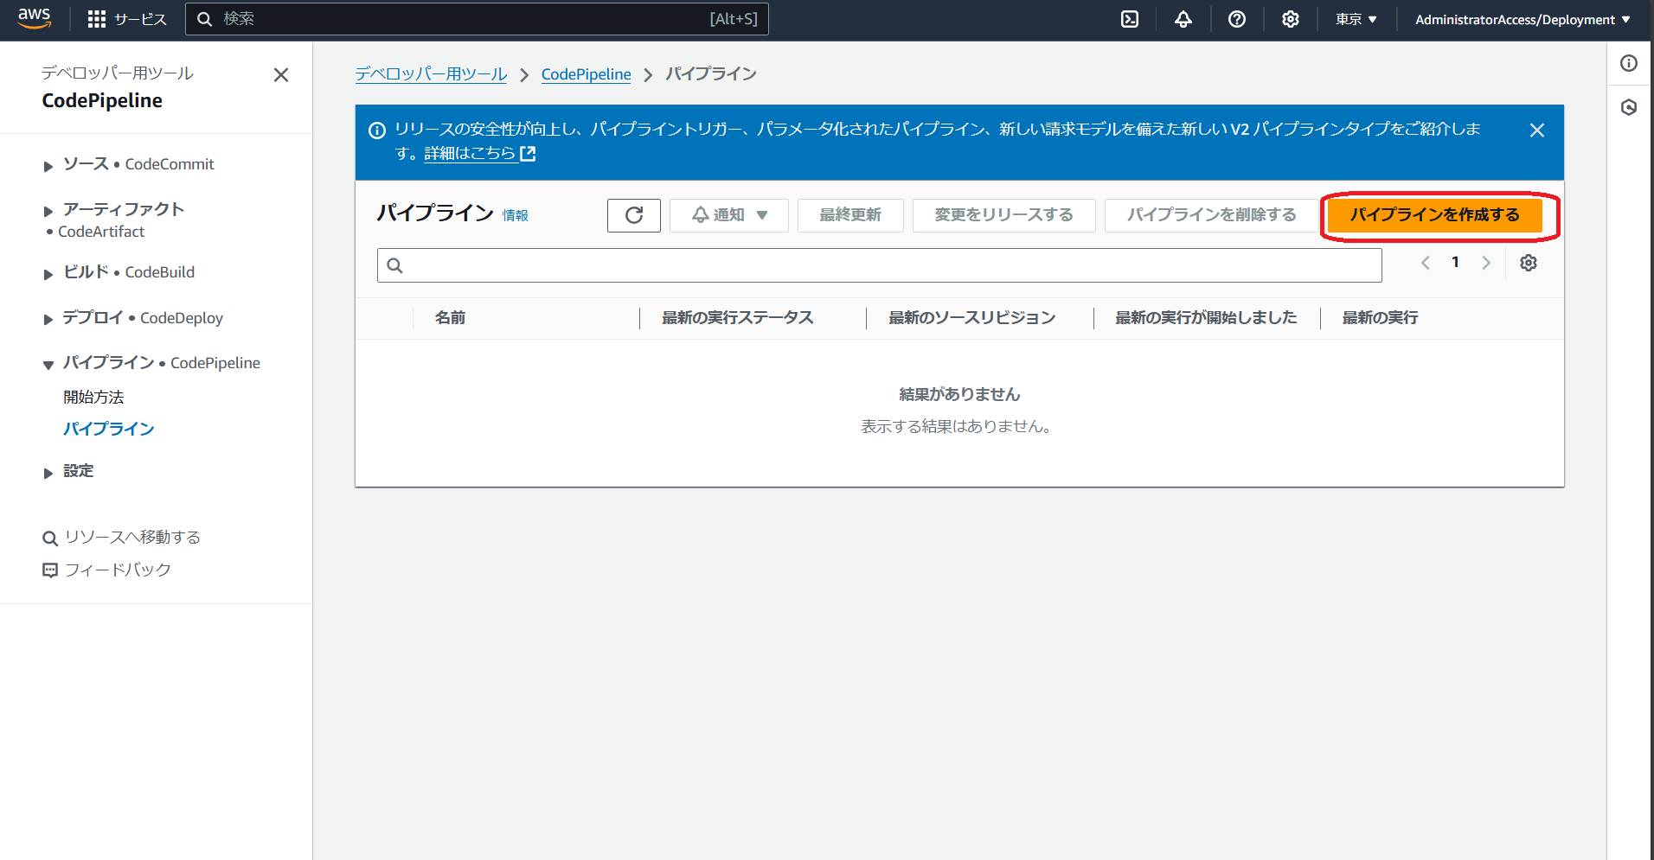Open デベロッパー用ツール breadcrumb link
Screen dimensions: 1654x860
point(431,74)
